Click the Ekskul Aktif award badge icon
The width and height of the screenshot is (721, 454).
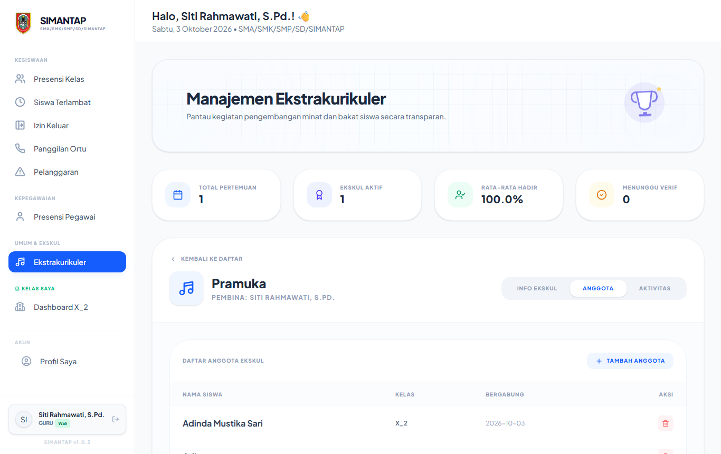pyautogui.click(x=319, y=195)
